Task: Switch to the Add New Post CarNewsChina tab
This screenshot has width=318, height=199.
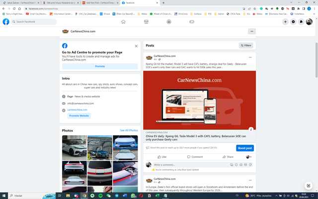Action: click(x=100, y=3)
